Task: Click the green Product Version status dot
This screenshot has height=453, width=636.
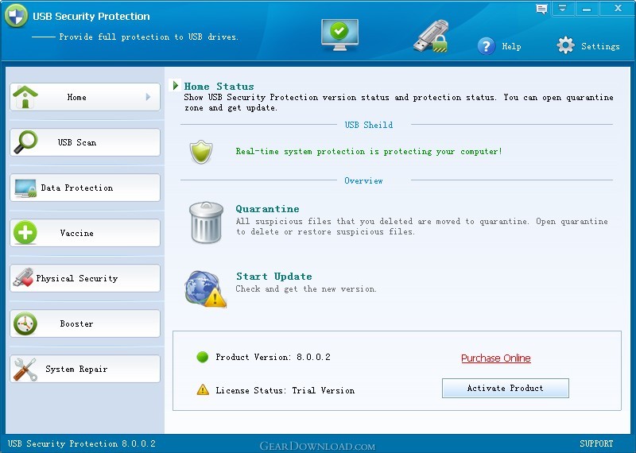Action: tap(203, 357)
